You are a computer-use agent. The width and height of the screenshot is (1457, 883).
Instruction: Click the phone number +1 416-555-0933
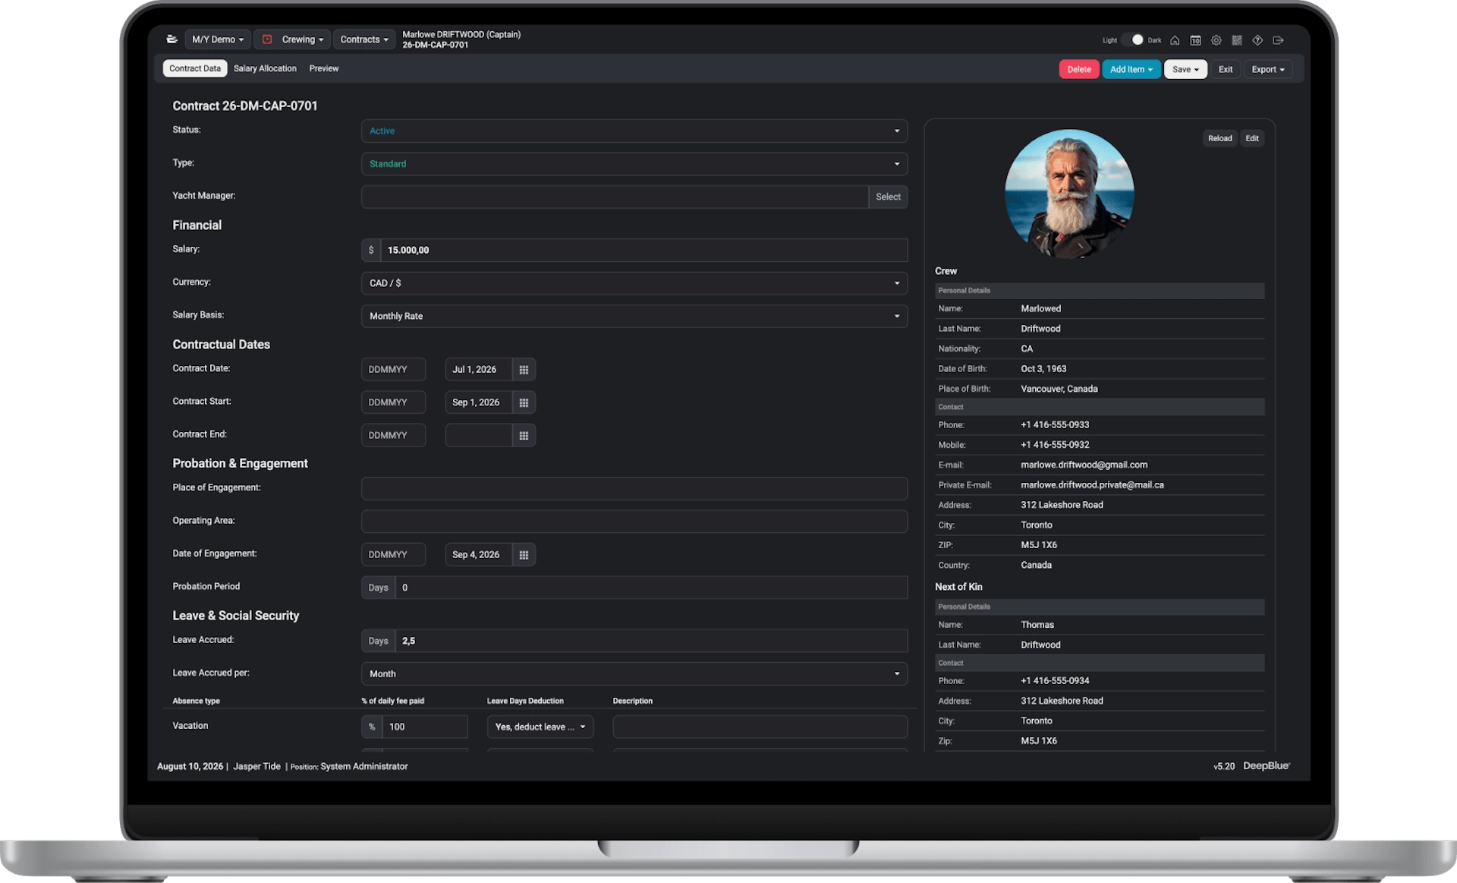coord(1055,424)
